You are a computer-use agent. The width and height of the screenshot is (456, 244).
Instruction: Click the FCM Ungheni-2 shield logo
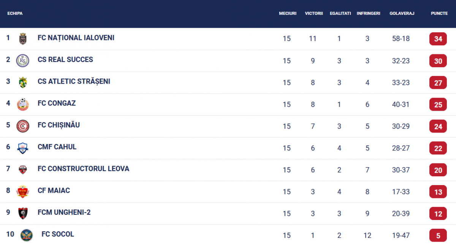(x=23, y=213)
